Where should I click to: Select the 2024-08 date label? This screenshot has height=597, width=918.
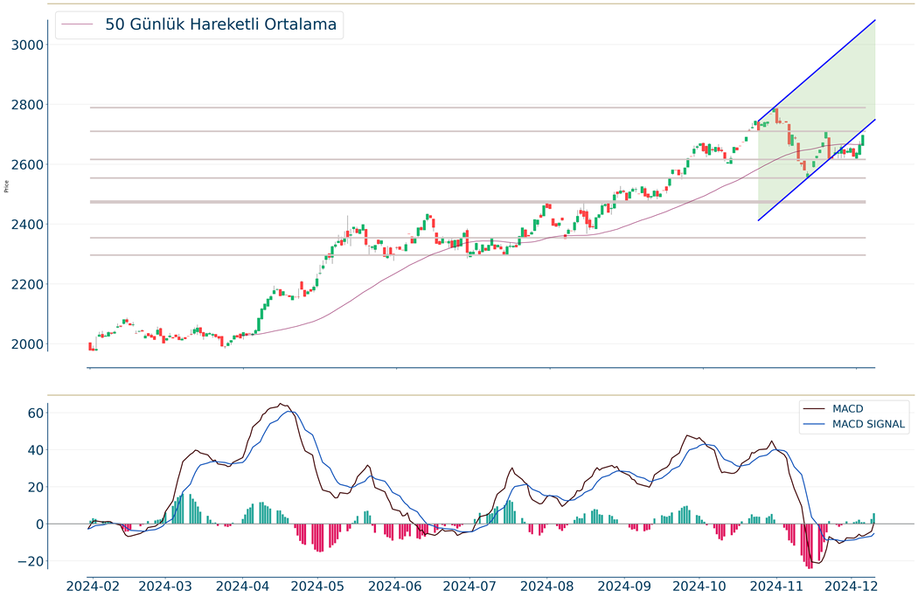(x=548, y=587)
